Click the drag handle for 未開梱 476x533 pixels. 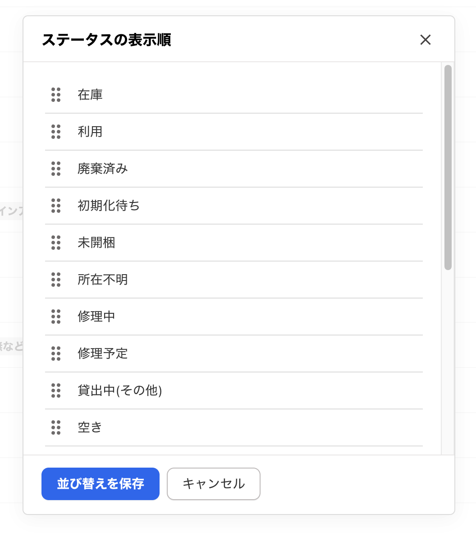(56, 243)
